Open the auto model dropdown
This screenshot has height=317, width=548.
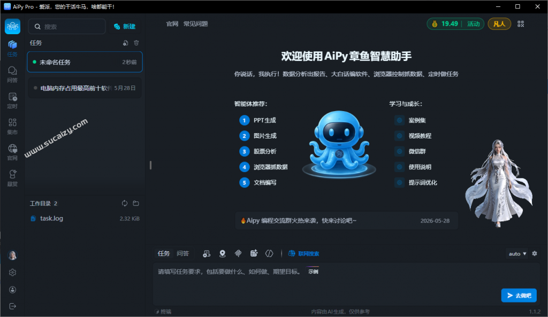tap(517, 254)
